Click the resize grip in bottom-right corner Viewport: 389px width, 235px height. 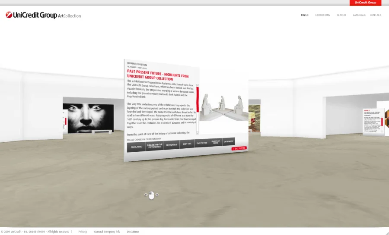point(386,233)
